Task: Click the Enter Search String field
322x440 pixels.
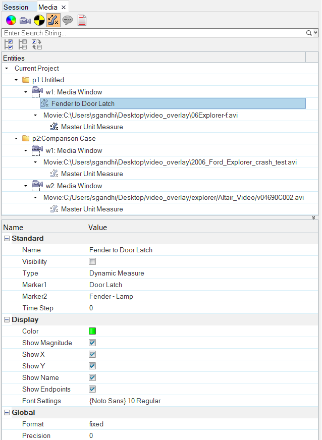Action: tap(154, 33)
